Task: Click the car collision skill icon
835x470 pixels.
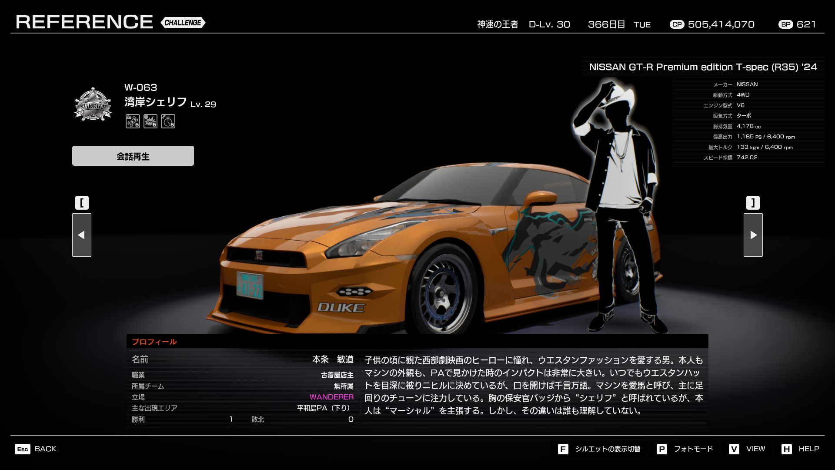Action: click(x=133, y=121)
